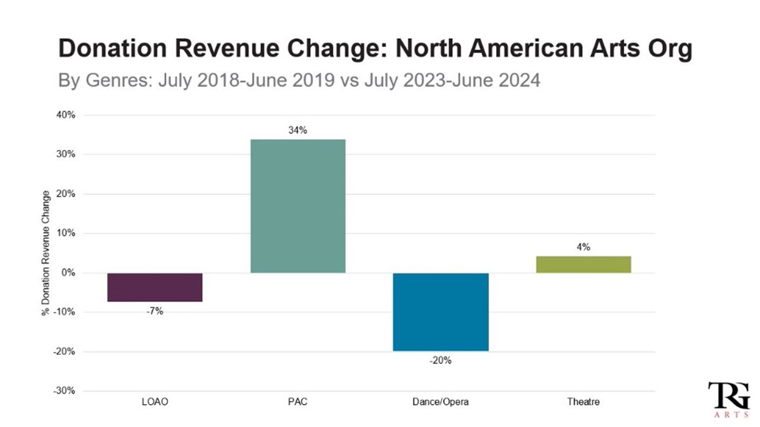Click the 0% gridline label
The height and width of the screenshot is (427, 760).
(67, 273)
